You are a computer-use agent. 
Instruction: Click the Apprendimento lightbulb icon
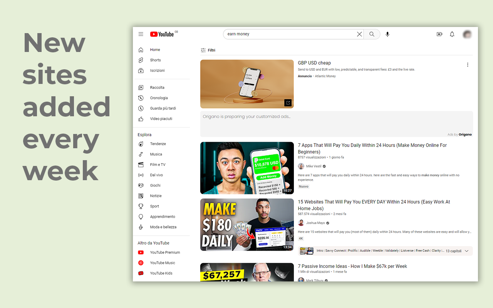(x=141, y=217)
